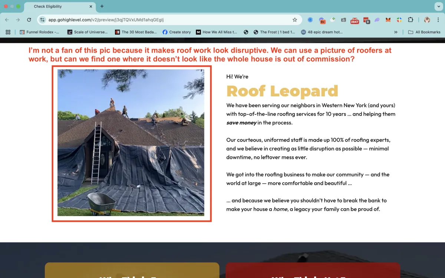Reload the current page

(29, 20)
